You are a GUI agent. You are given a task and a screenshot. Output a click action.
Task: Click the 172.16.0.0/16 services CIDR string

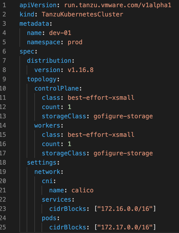click(x=125, y=209)
